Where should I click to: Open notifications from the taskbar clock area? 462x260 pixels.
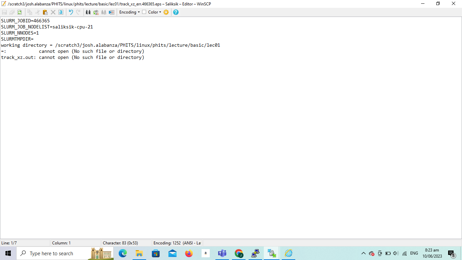click(451, 253)
